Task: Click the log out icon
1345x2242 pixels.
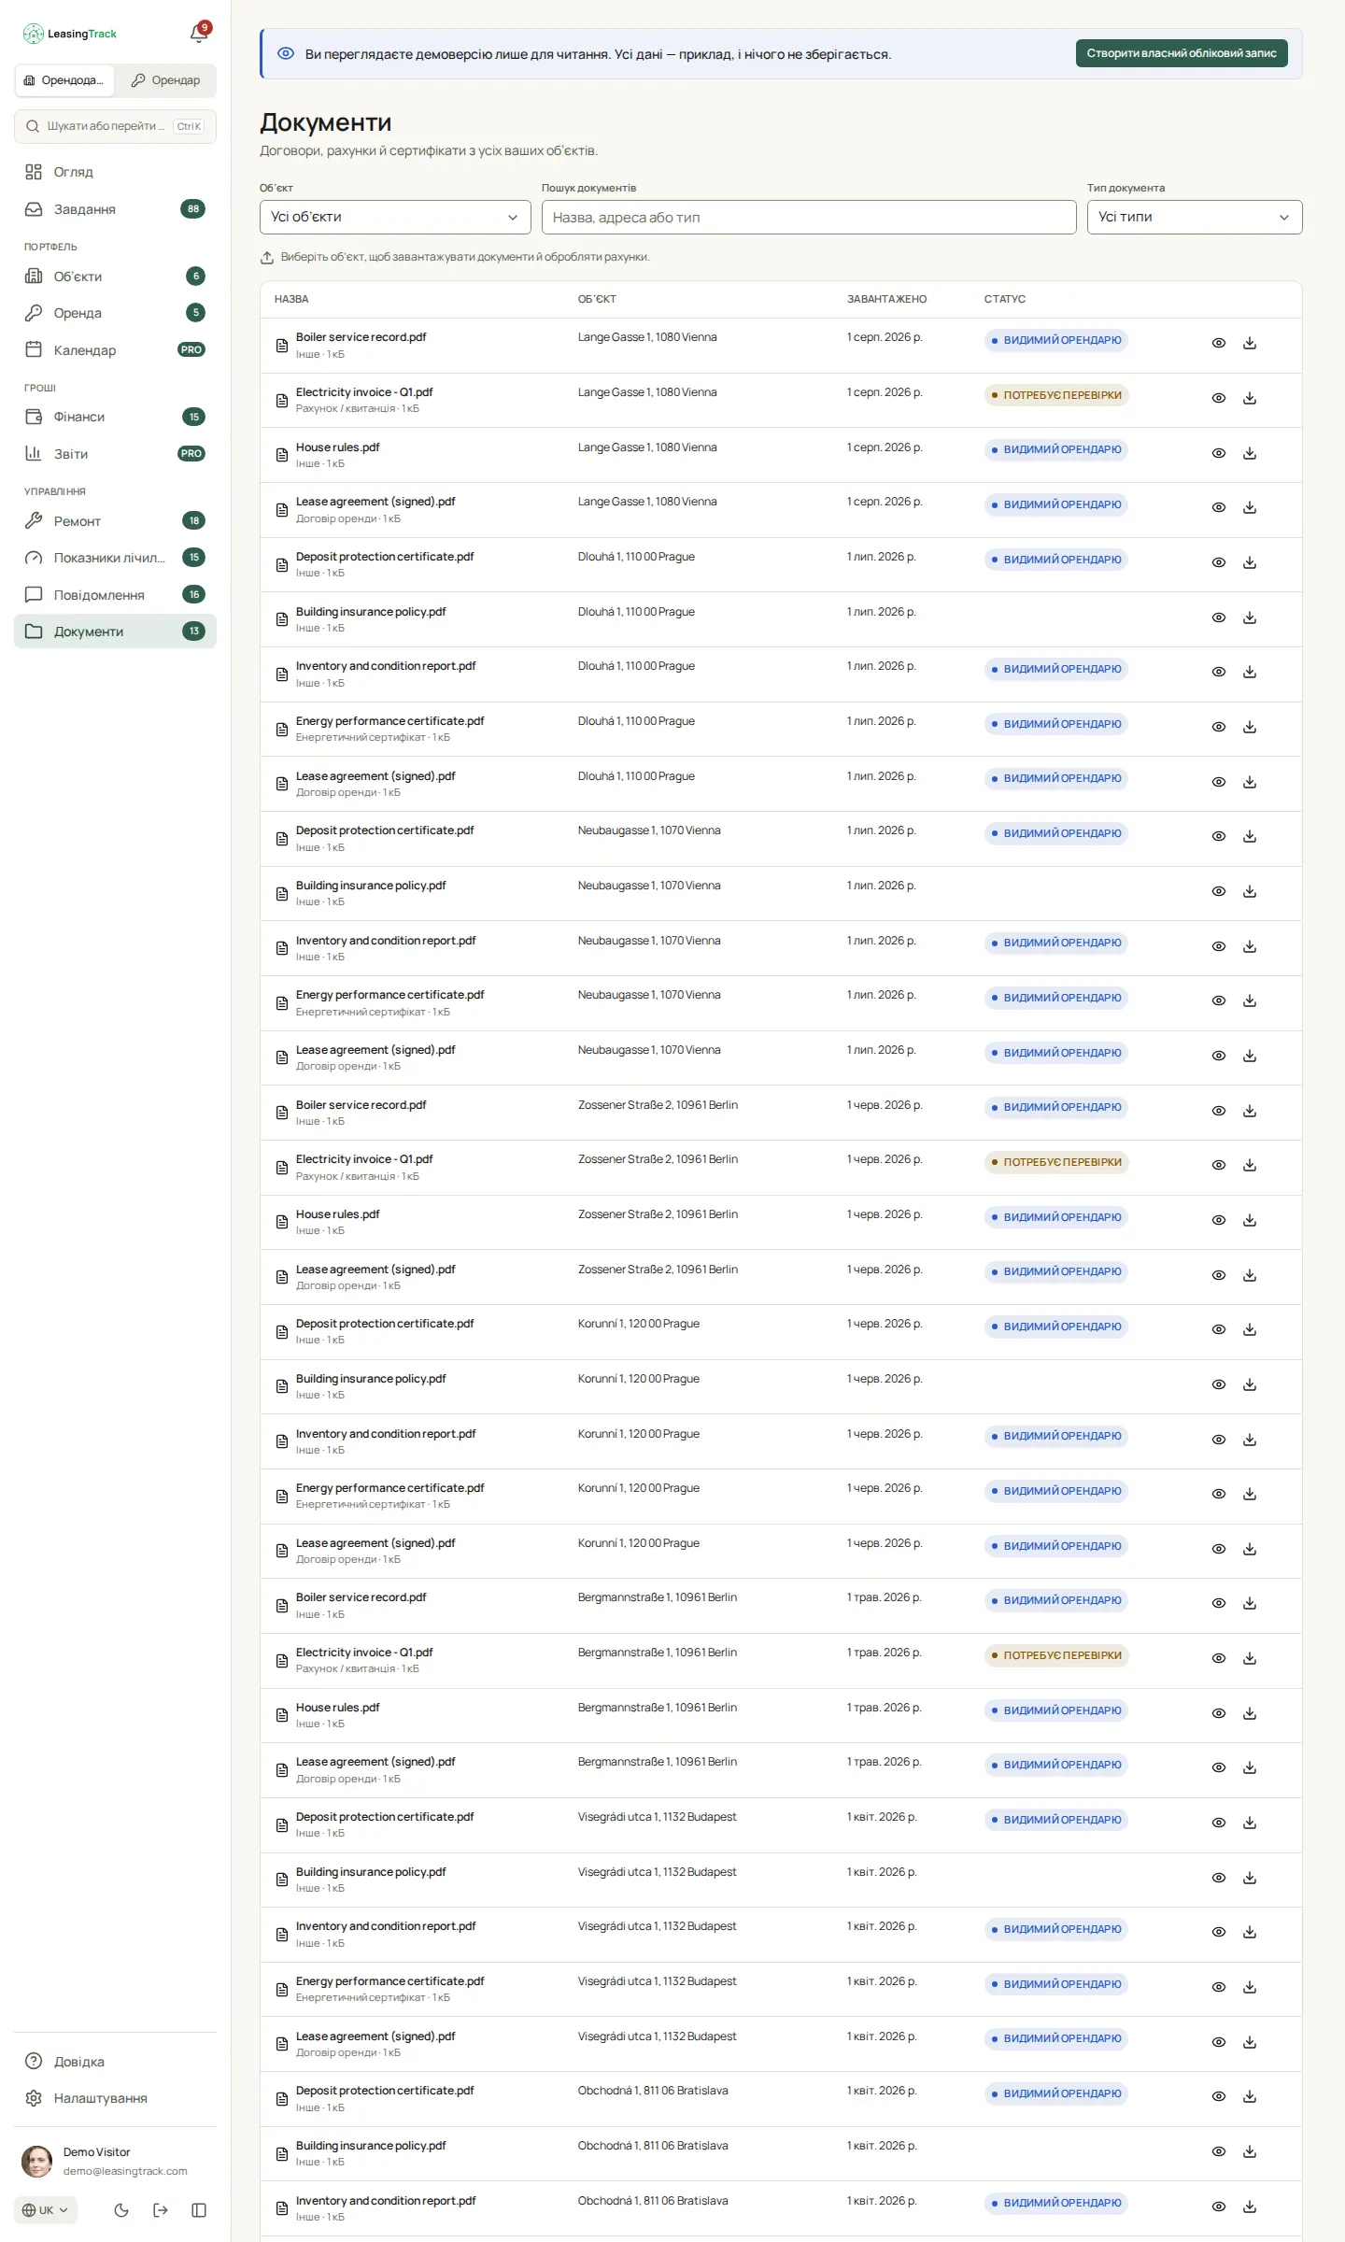Action: coord(161,2210)
